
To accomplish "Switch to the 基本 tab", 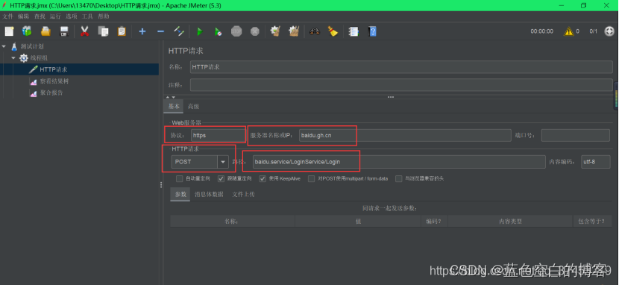I will pyautogui.click(x=174, y=106).
